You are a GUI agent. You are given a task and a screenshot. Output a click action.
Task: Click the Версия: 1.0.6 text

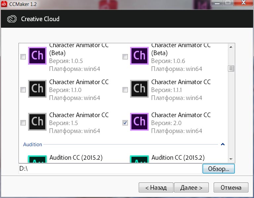click(x=168, y=61)
